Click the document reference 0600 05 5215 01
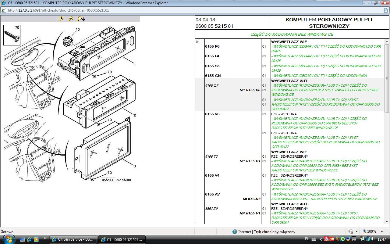Viewport: 390px width, 244px height. coord(214,26)
